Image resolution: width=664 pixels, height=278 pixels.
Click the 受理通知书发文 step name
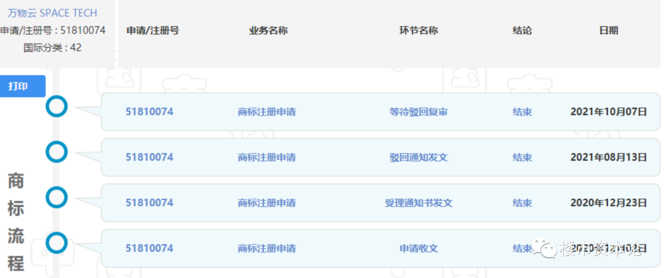[x=419, y=203]
